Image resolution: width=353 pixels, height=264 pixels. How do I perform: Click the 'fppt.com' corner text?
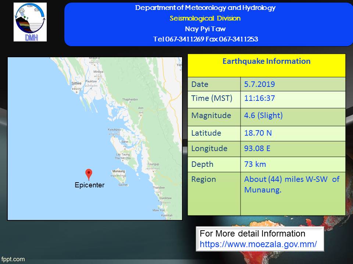(13, 259)
